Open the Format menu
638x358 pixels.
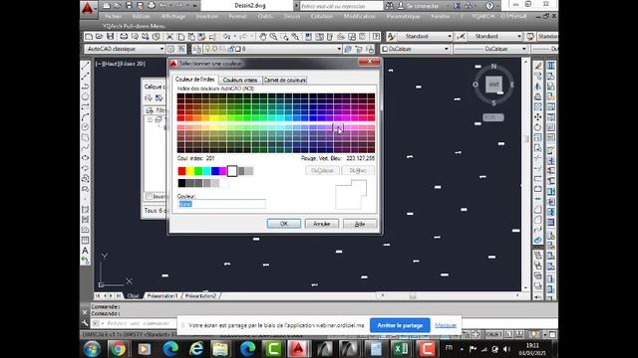tap(237, 16)
